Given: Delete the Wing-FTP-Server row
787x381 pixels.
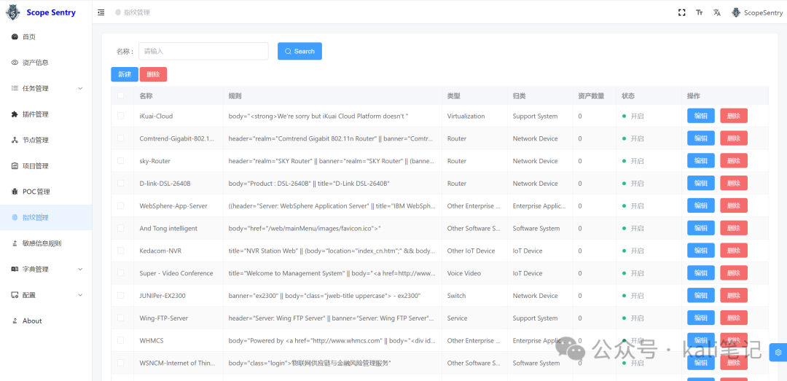Looking at the screenshot, I should [x=734, y=318].
